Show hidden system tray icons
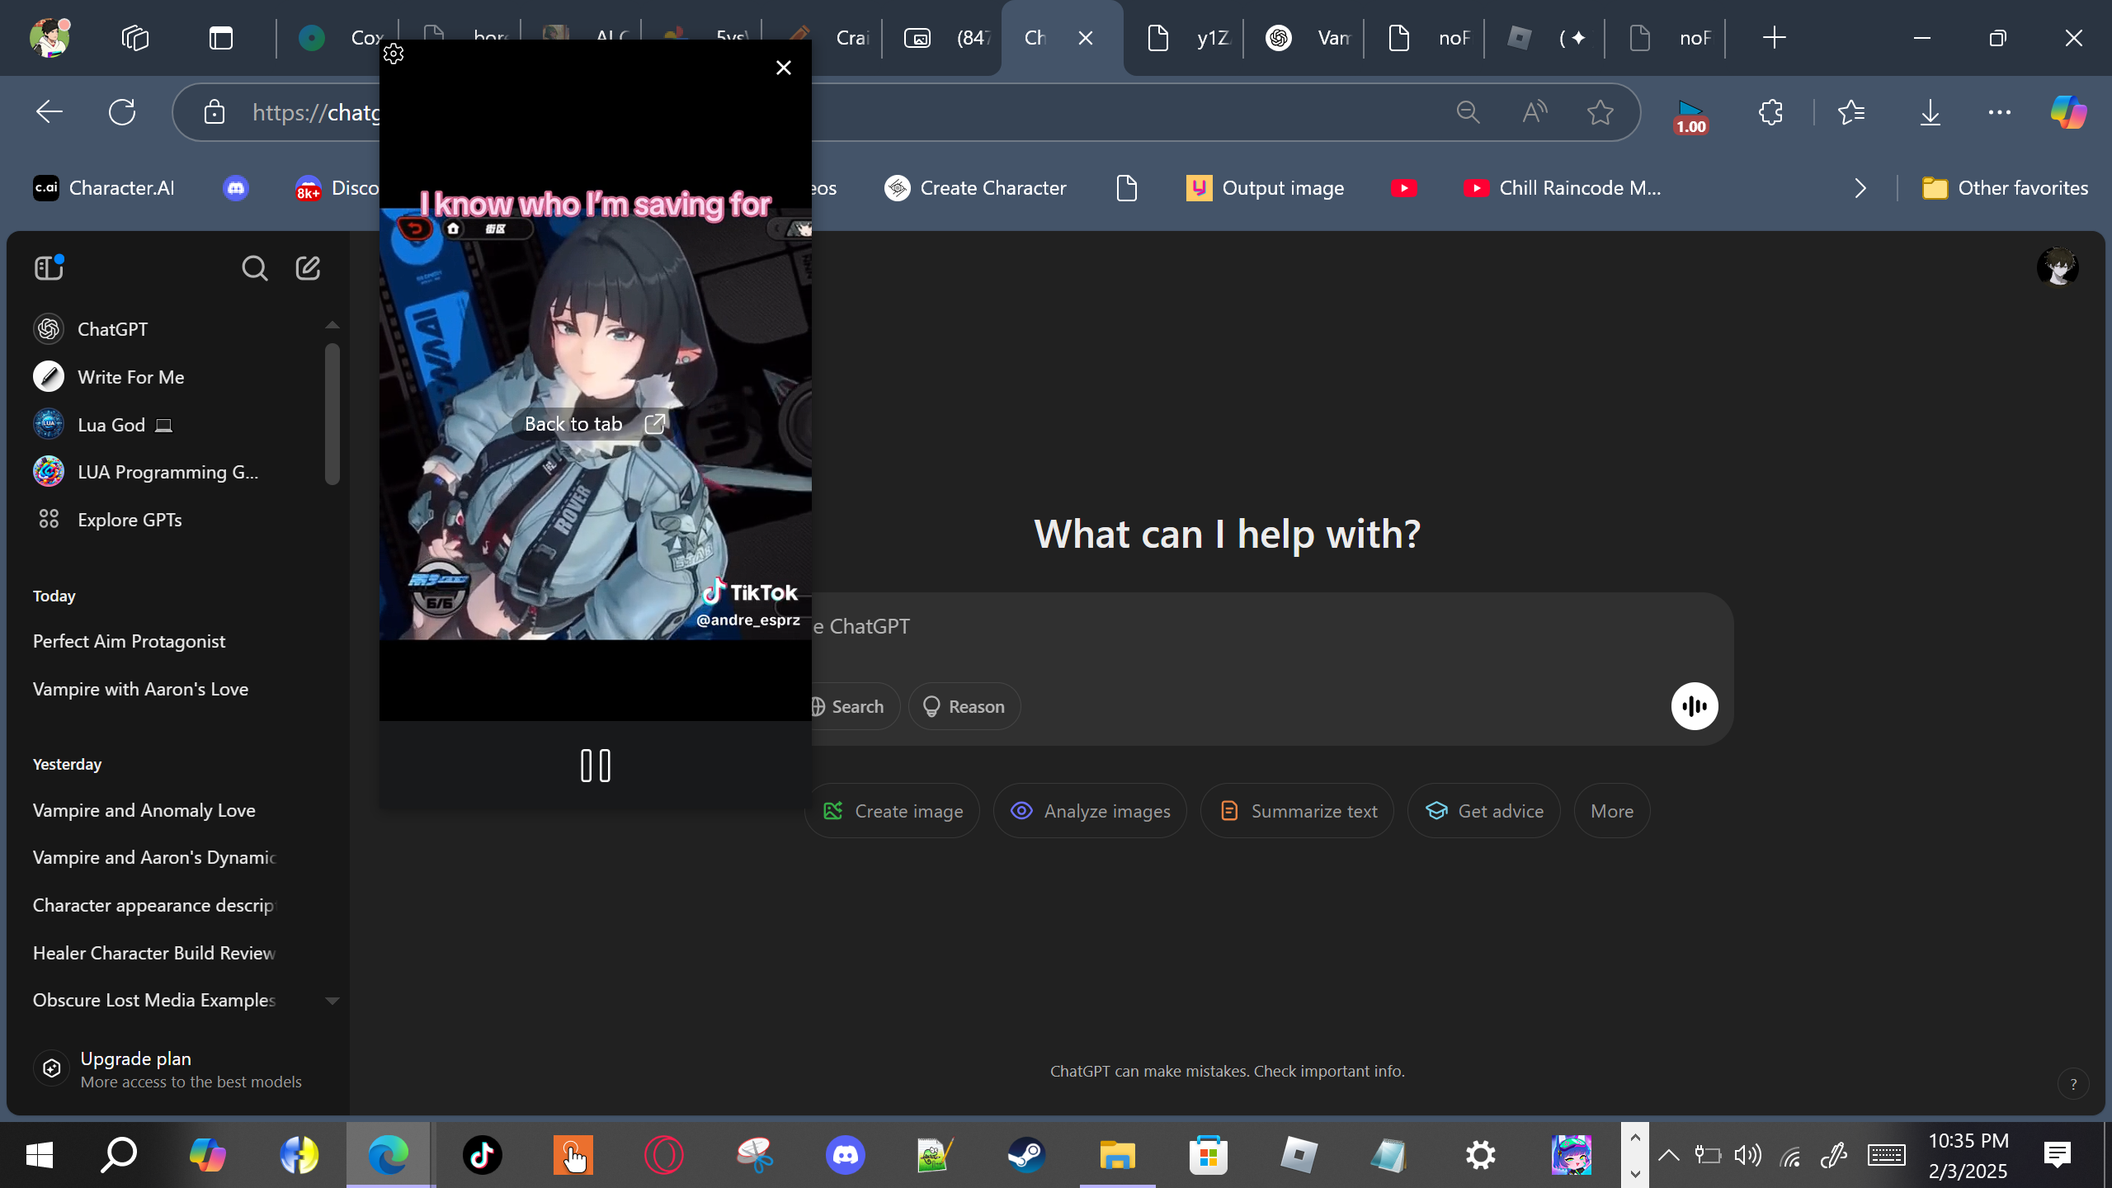 click(1668, 1155)
